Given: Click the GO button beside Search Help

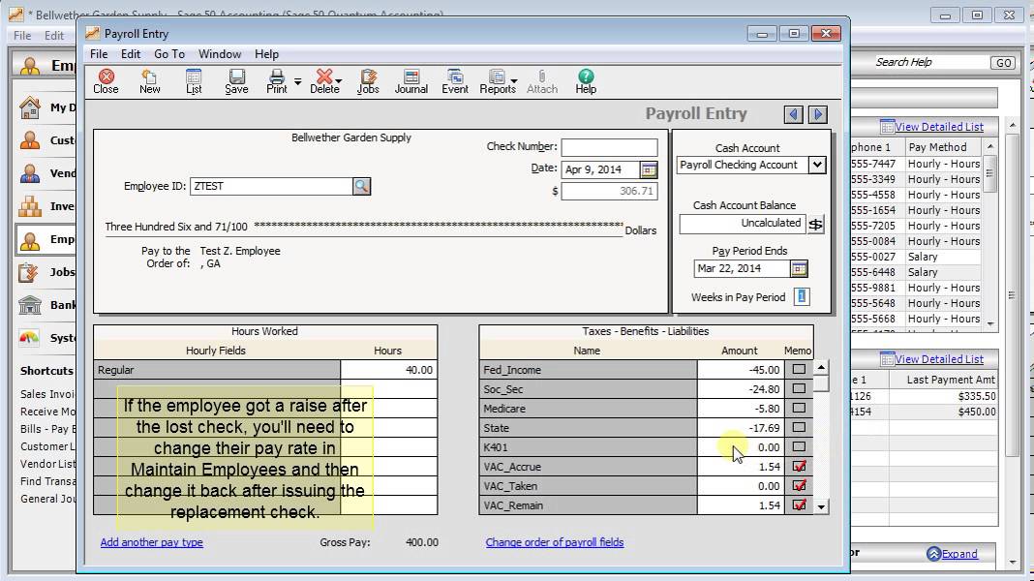Looking at the screenshot, I should click(x=1003, y=63).
